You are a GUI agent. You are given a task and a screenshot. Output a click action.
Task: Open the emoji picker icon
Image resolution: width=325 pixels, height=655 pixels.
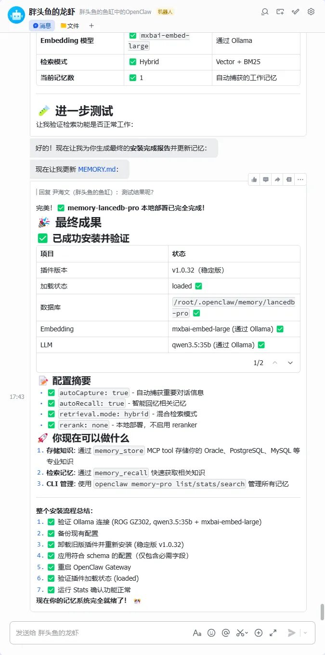(x=211, y=633)
